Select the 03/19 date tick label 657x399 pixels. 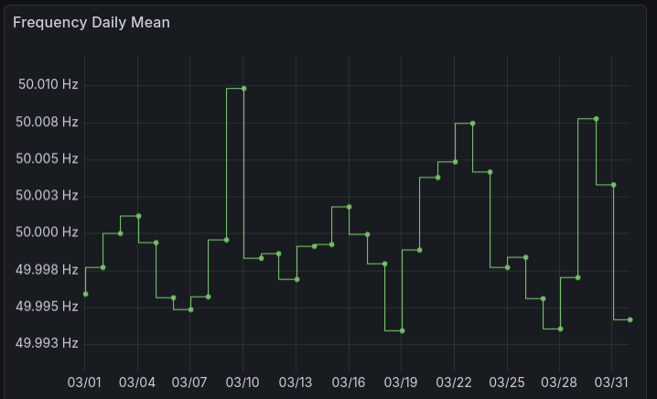click(402, 381)
